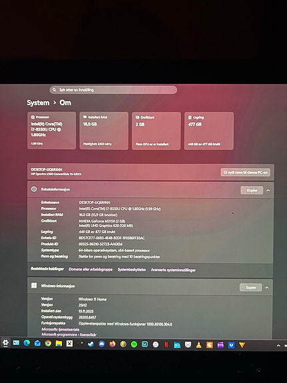Open Spotify from the taskbar
The width and height of the screenshot is (287, 383).
134,344
